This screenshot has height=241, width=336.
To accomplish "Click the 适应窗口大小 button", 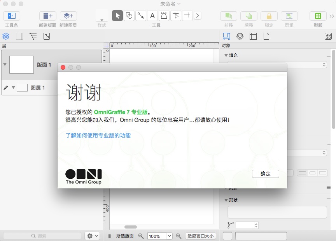I will pos(200,236).
